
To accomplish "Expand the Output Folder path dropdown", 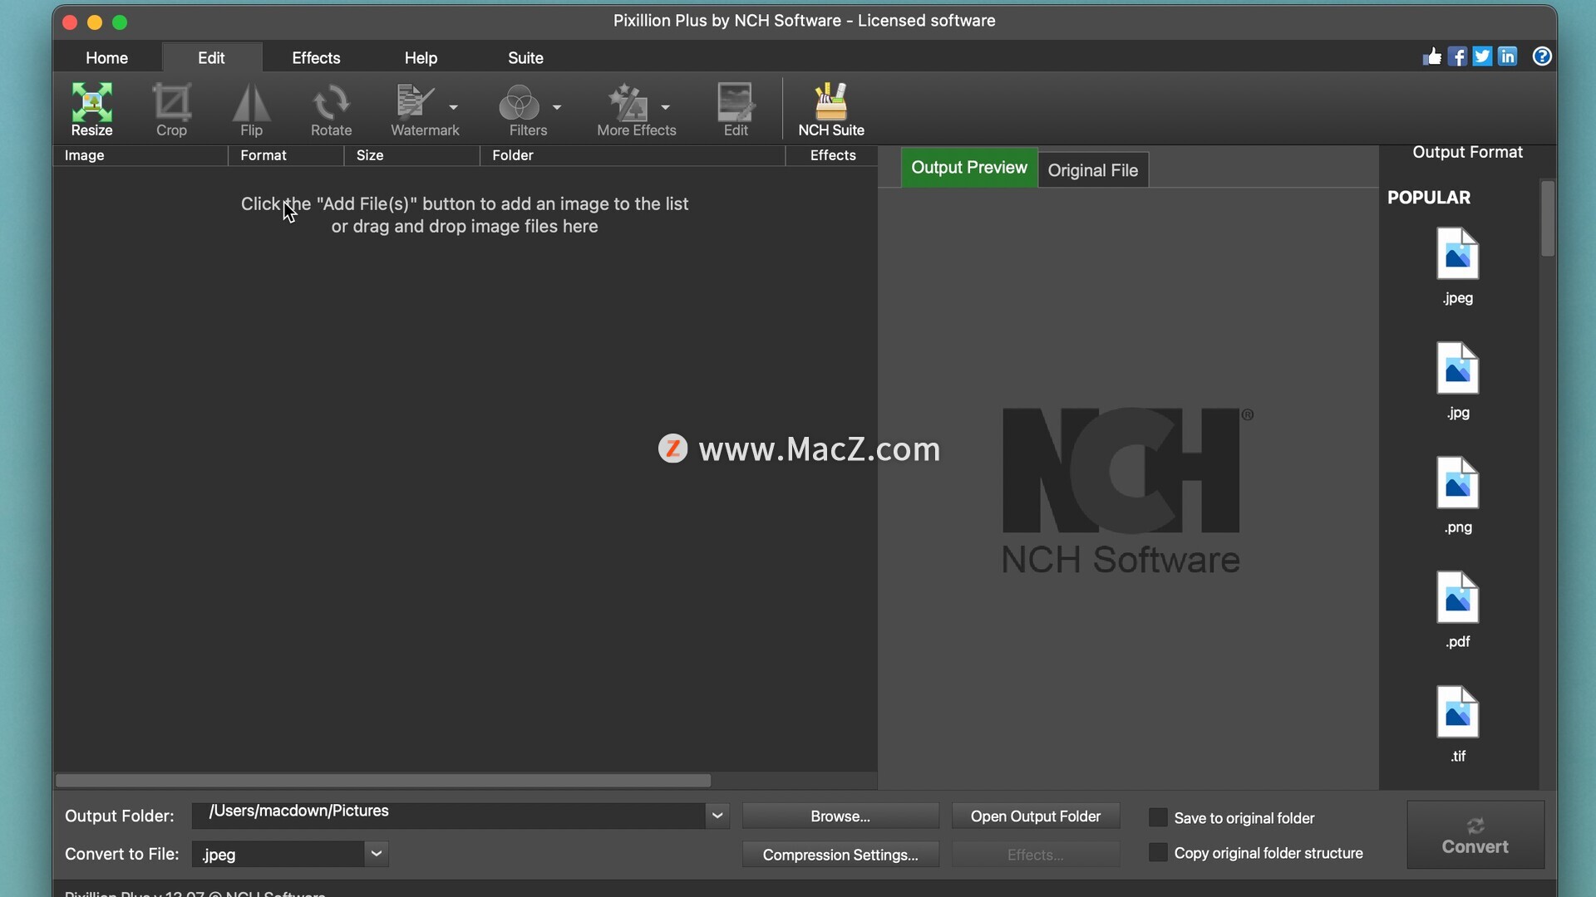I will pyautogui.click(x=717, y=816).
